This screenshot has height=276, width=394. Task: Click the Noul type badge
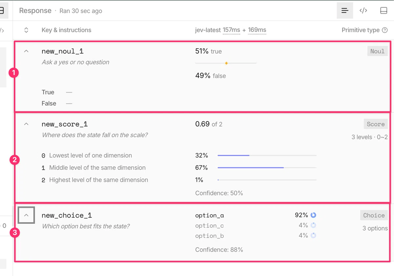tap(377, 51)
